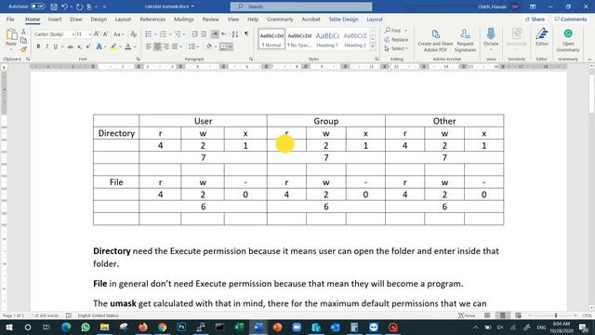Image resolution: width=595 pixels, height=335 pixels.
Task: Start Dictate microphone
Action: coord(491,38)
